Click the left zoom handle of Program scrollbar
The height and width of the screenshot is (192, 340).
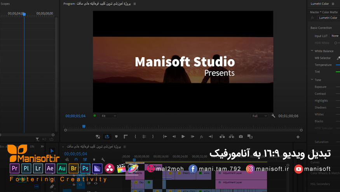coord(66,130)
